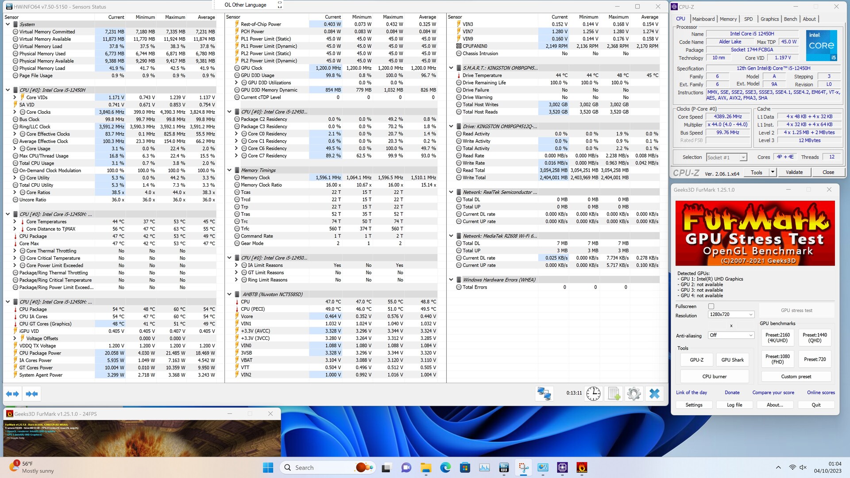Click the blue X close sensors icon
Viewport: 850px width, 478px height.
(654, 393)
